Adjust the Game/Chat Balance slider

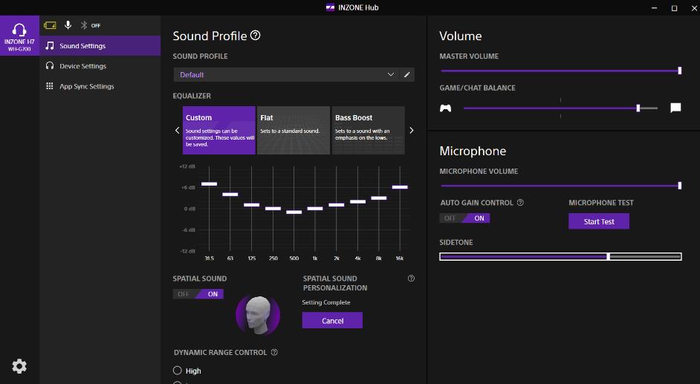pos(560,108)
